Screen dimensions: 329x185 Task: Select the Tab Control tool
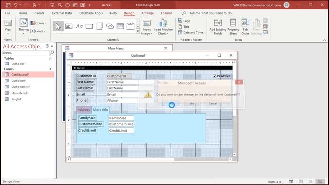(100, 26)
